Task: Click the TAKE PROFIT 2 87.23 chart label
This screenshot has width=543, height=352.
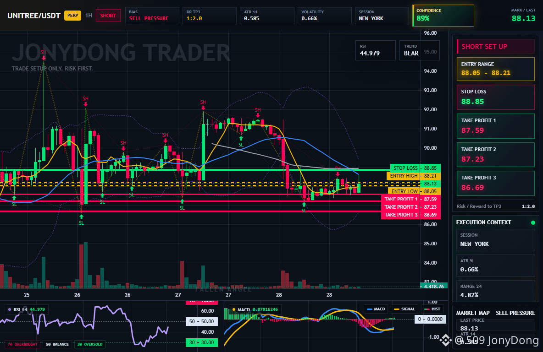Action: tap(411, 207)
